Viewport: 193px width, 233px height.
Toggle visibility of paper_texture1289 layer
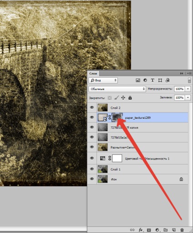92,117
